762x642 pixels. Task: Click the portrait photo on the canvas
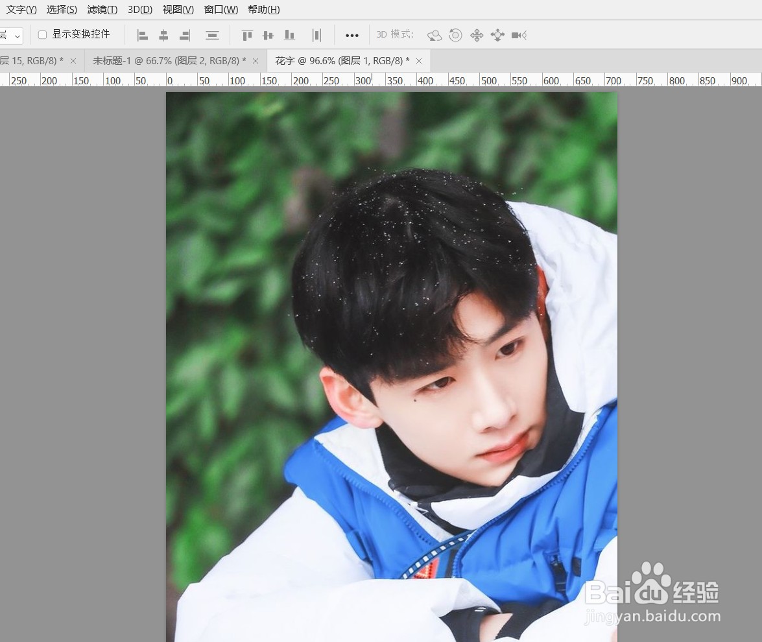click(392, 367)
